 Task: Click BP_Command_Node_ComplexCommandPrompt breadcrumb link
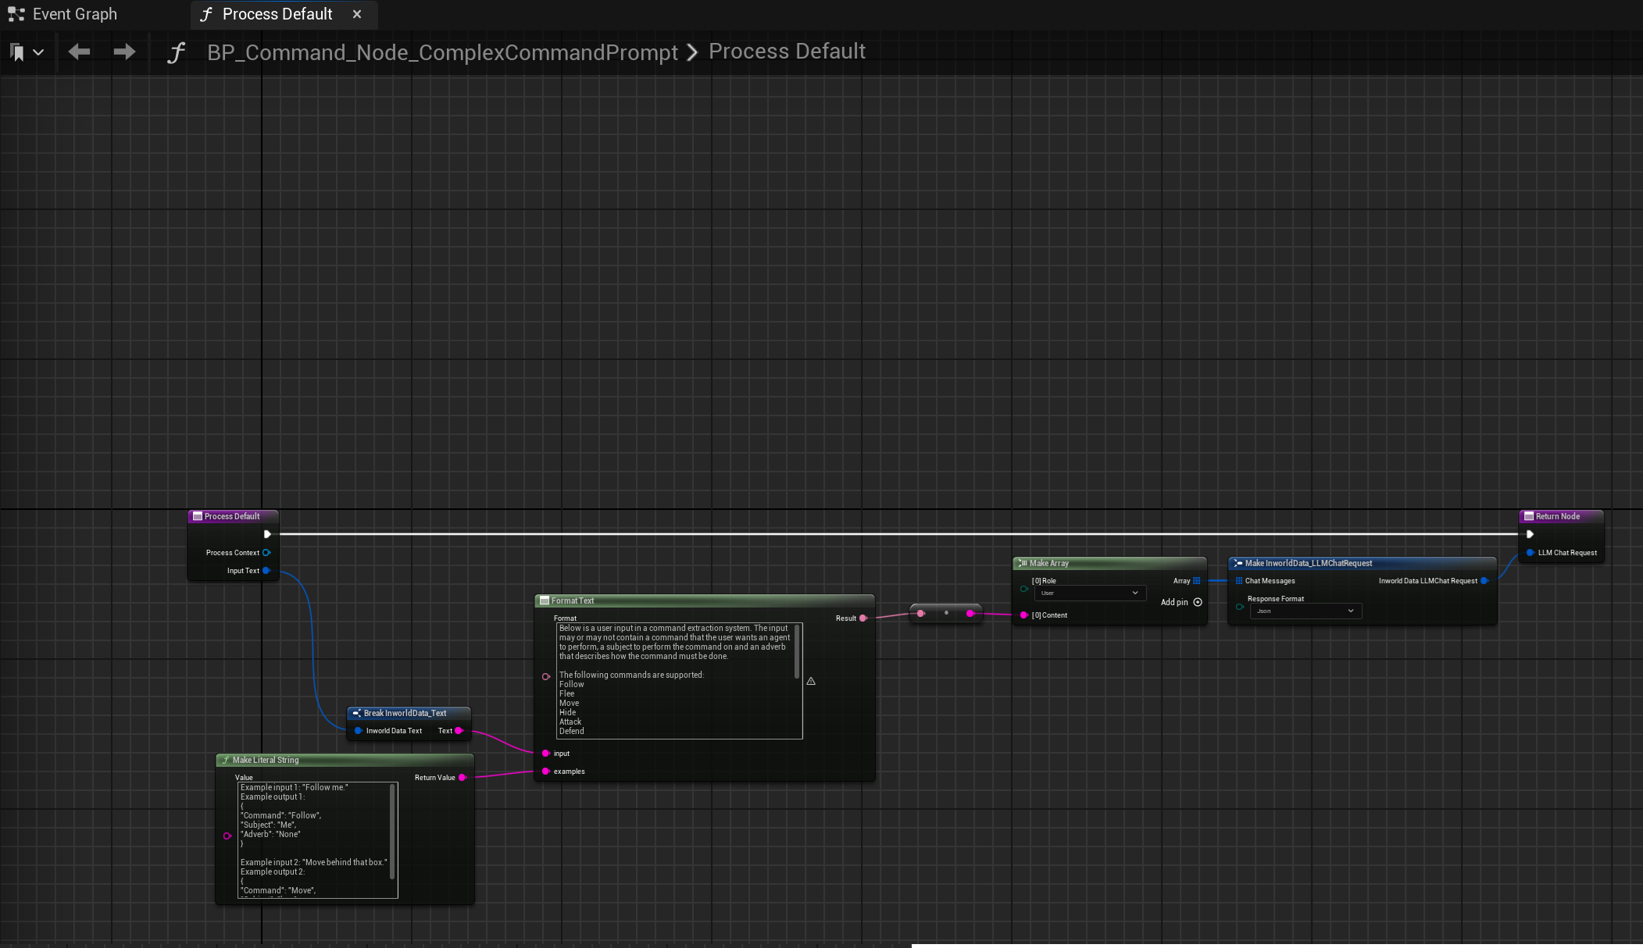tap(442, 52)
